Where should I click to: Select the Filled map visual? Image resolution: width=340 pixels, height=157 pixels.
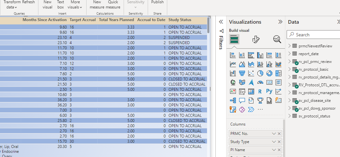click(x=242, y=82)
